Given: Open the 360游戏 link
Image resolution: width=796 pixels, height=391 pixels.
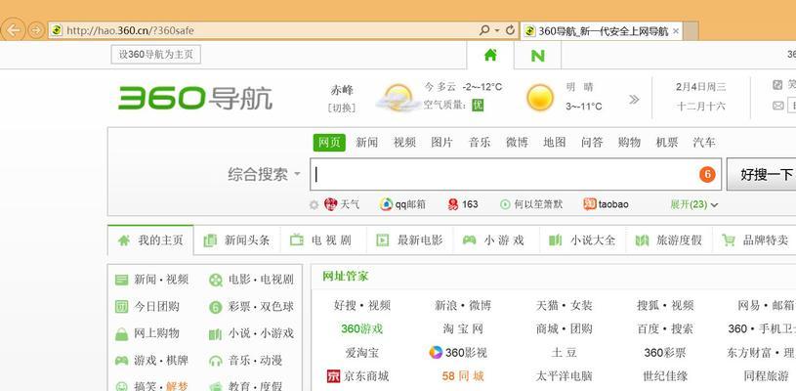Looking at the screenshot, I should (x=362, y=329).
